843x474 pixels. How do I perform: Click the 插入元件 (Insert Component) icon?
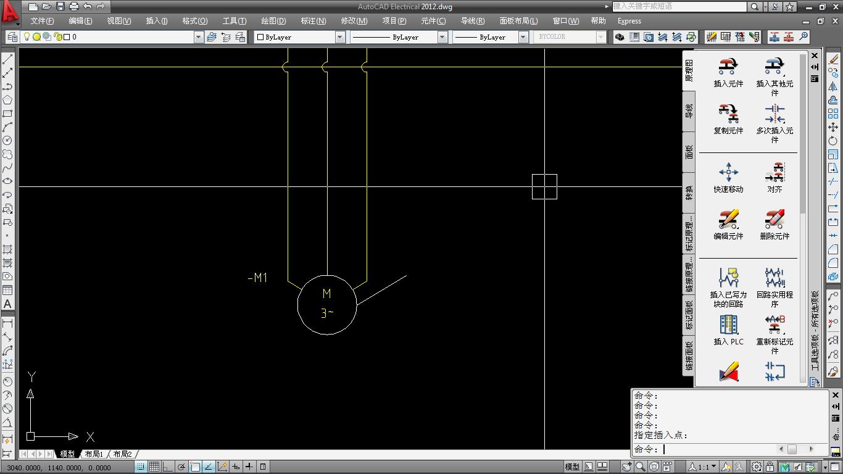coord(728,67)
